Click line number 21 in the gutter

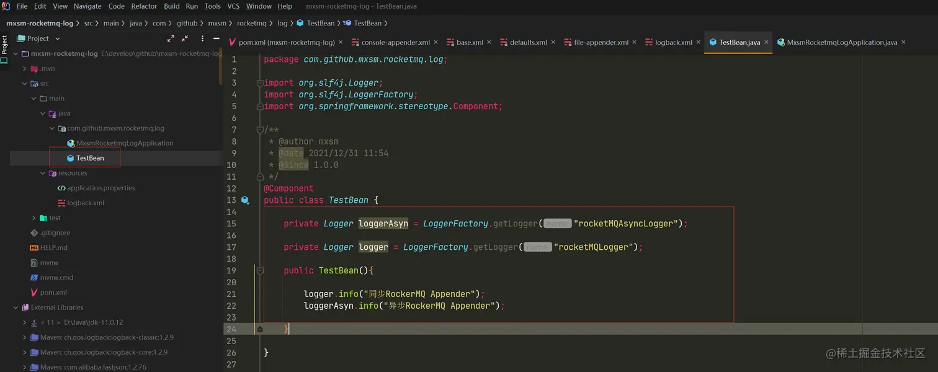coord(231,294)
